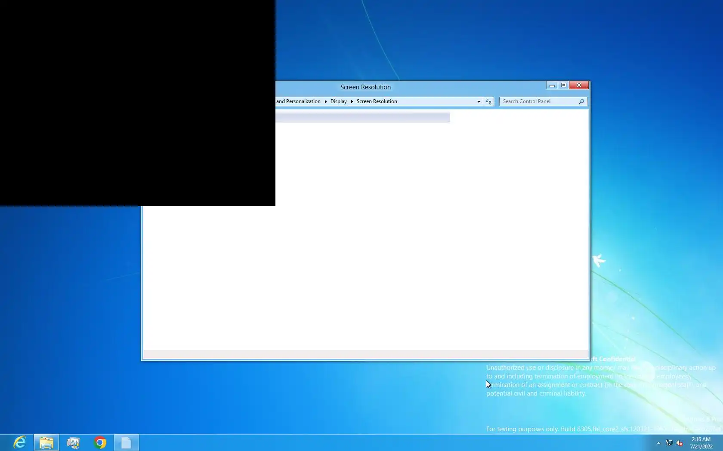Minimize the Screen Resolution window
This screenshot has height=451, width=723.
[552, 85]
